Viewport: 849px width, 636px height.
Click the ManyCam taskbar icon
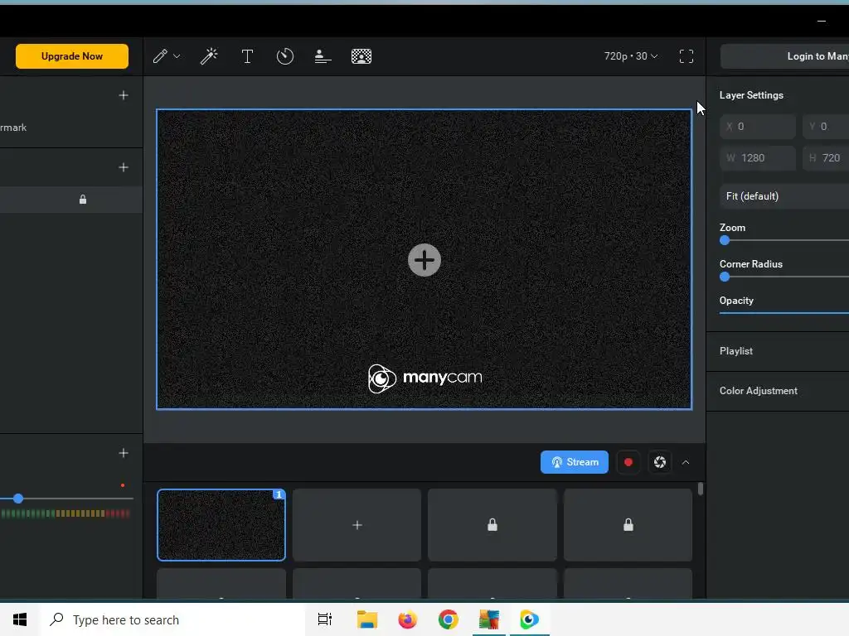click(529, 619)
